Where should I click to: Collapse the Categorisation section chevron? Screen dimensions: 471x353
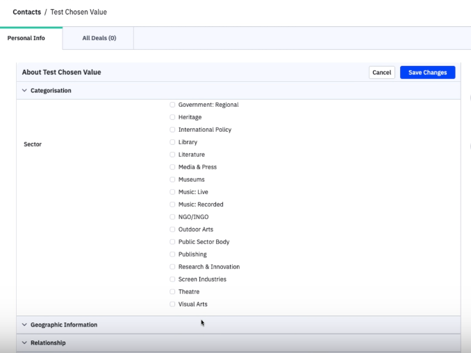(x=24, y=91)
